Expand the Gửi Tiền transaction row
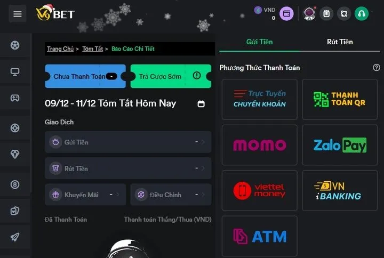This screenshot has width=384, height=258. 128,142
